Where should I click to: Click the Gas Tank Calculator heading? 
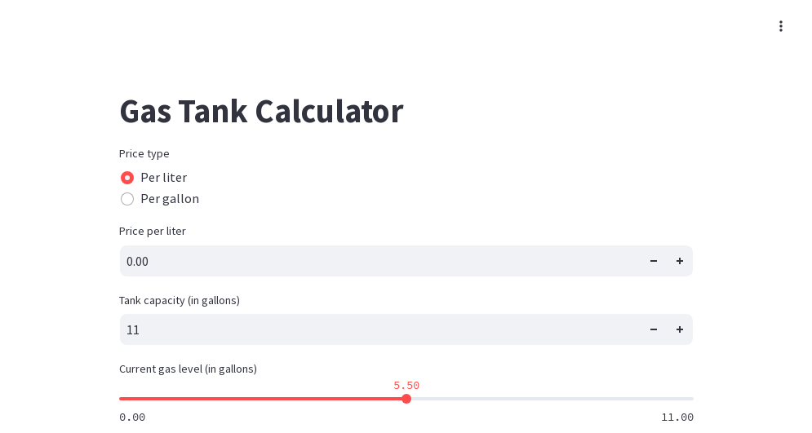[x=261, y=111]
